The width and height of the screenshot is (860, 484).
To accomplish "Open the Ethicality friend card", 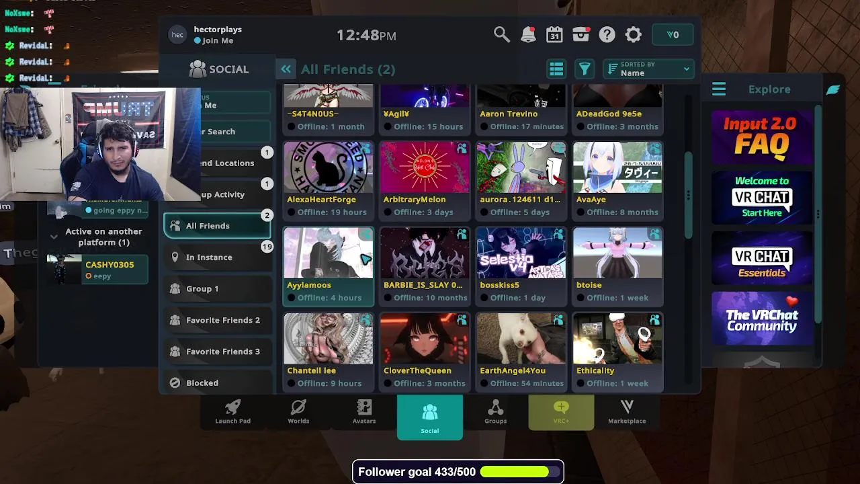I will coord(617,352).
